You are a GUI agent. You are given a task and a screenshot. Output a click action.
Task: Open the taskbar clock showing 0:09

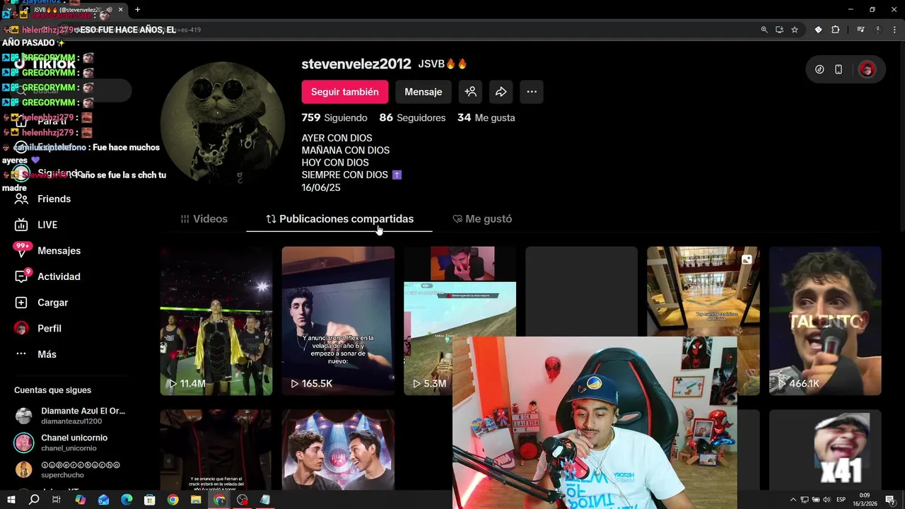coord(865,500)
